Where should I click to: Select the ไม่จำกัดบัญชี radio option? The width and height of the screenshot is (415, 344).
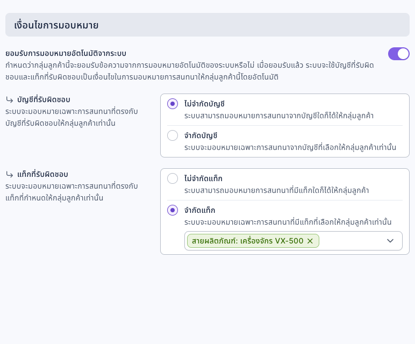(173, 104)
